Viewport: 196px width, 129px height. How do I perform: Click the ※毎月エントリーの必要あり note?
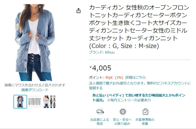point(129,100)
